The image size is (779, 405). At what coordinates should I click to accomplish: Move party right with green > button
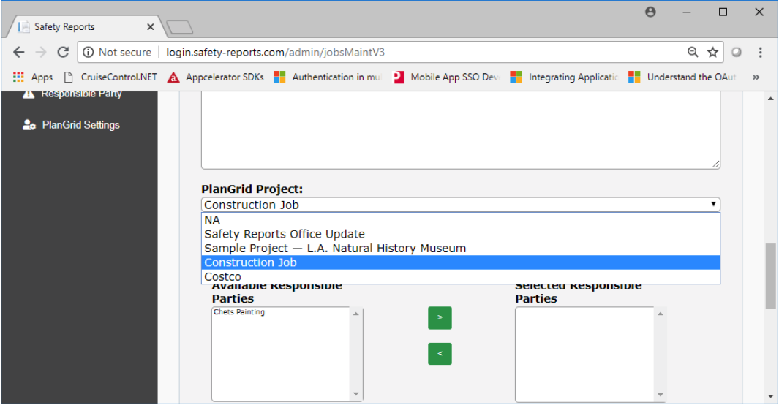point(440,318)
